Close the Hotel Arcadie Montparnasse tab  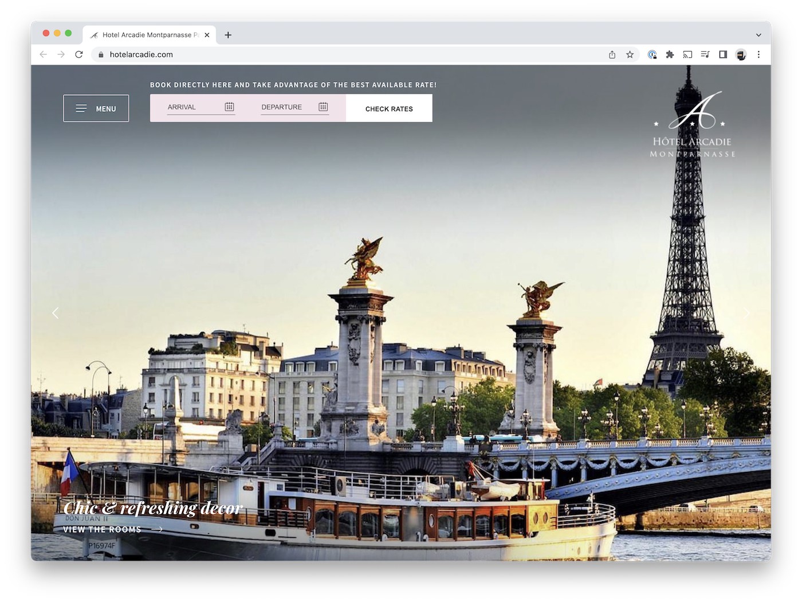(x=207, y=35)
